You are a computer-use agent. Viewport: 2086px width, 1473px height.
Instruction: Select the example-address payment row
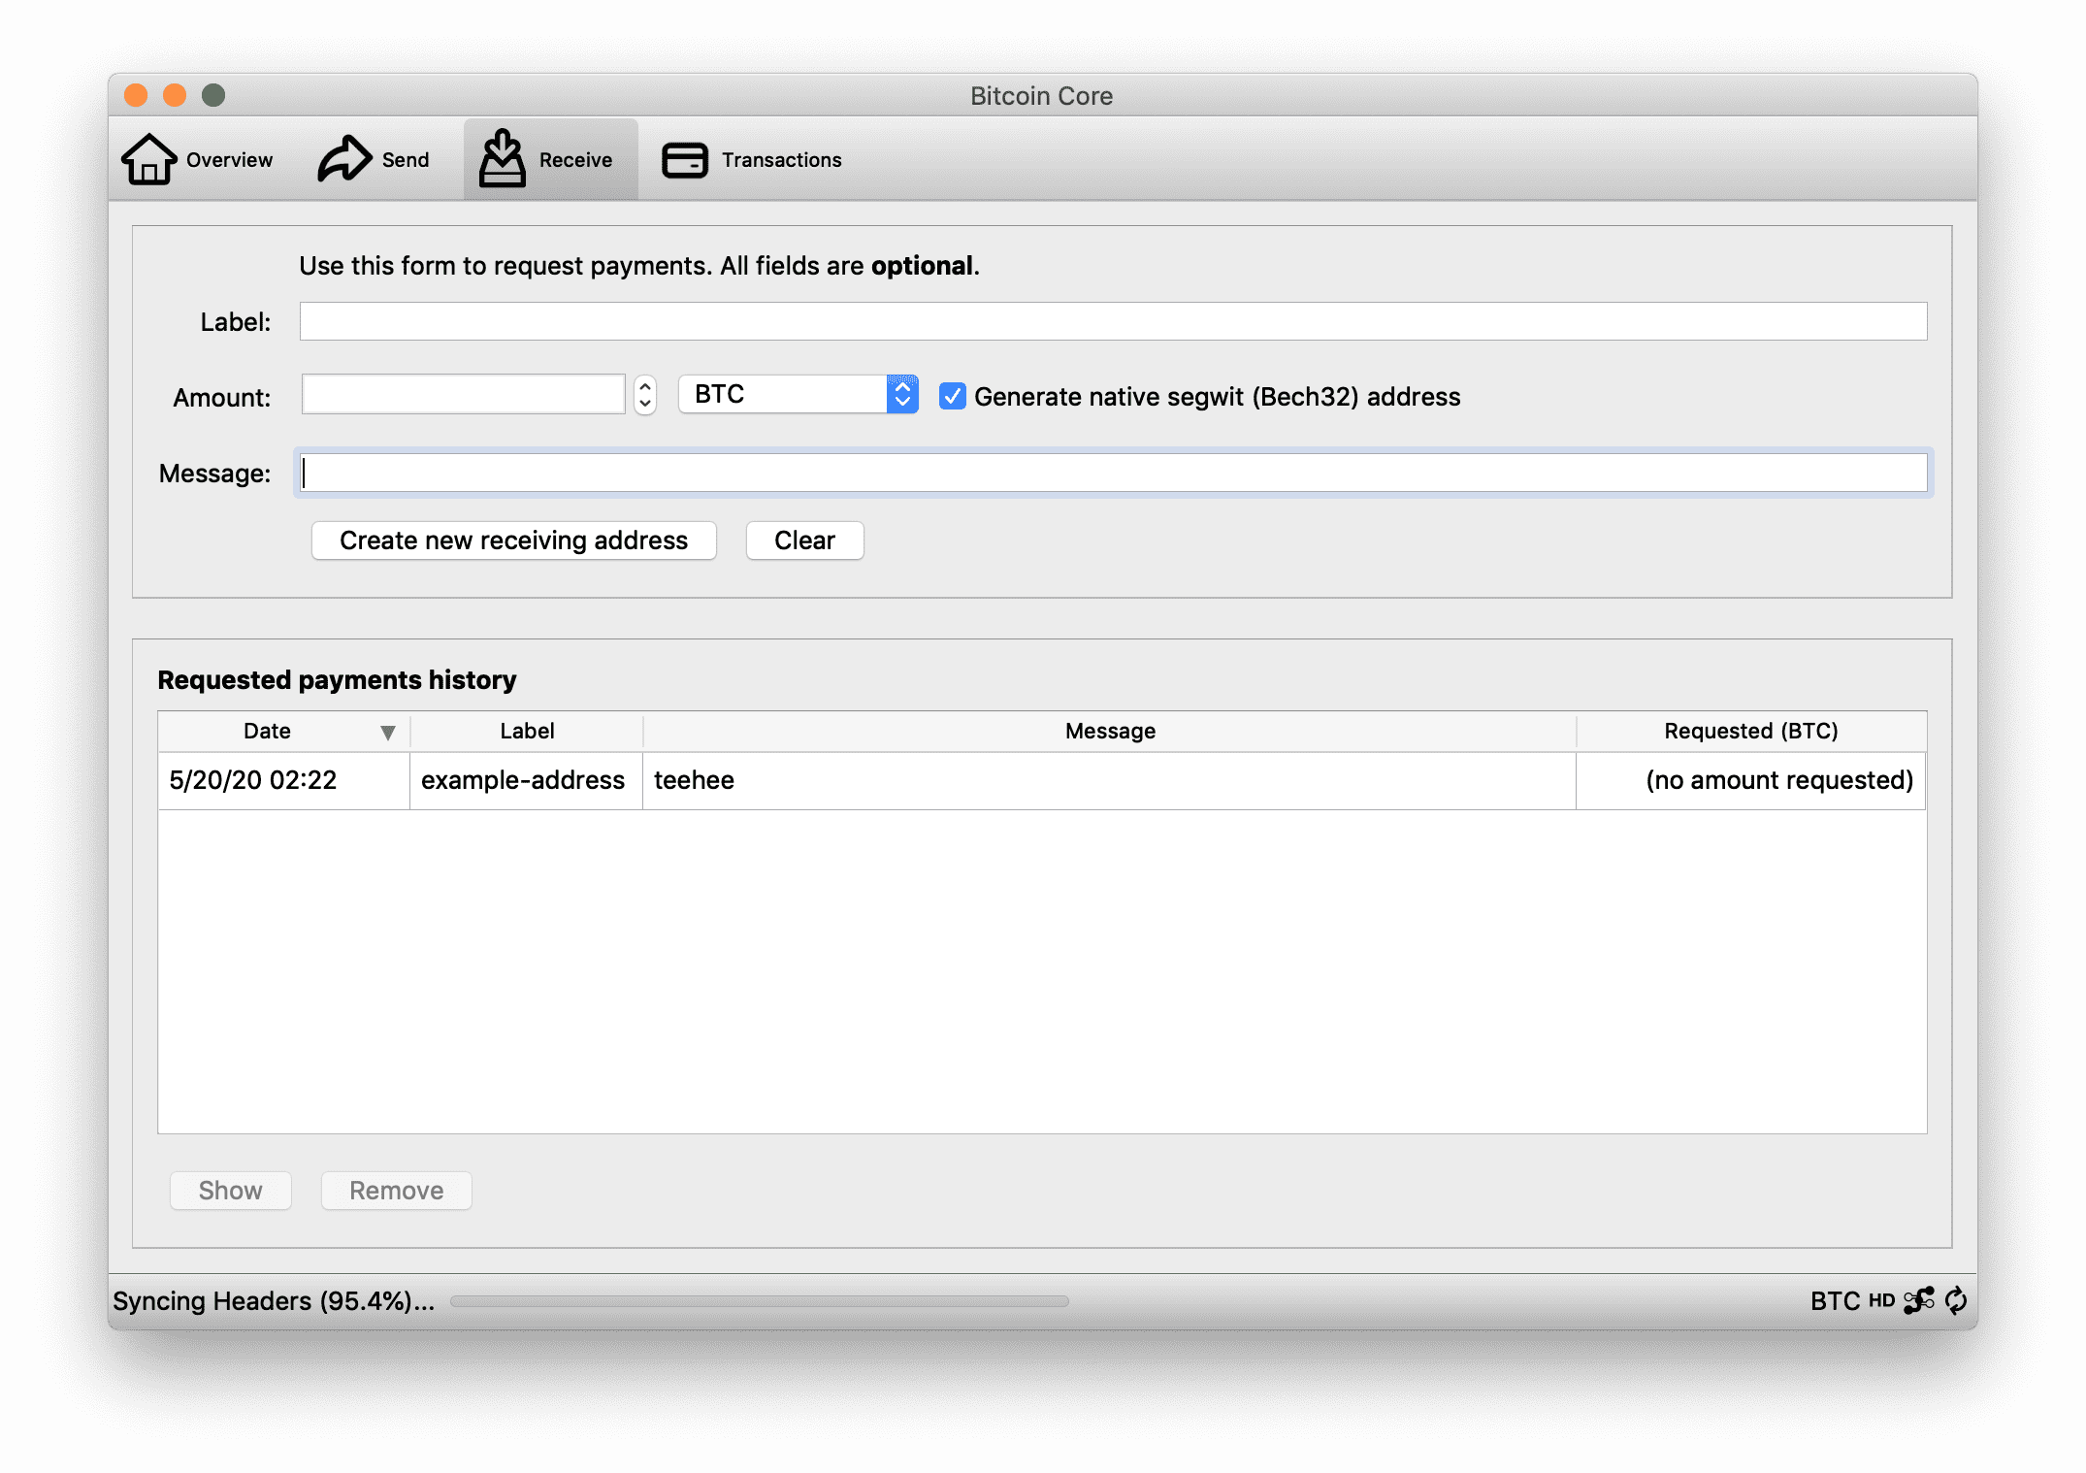point(522,780)
